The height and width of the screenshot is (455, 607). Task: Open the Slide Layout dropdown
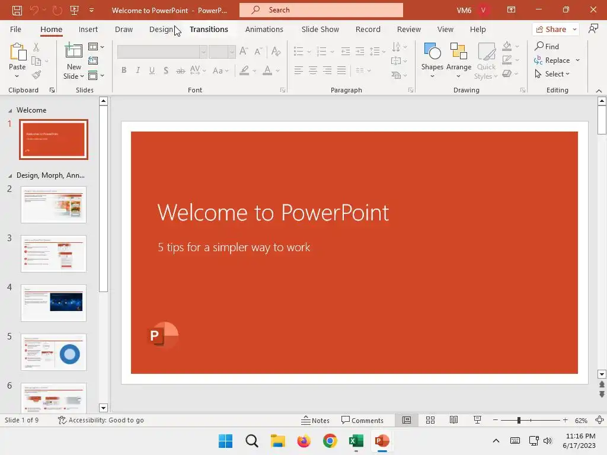pos(97,47)
